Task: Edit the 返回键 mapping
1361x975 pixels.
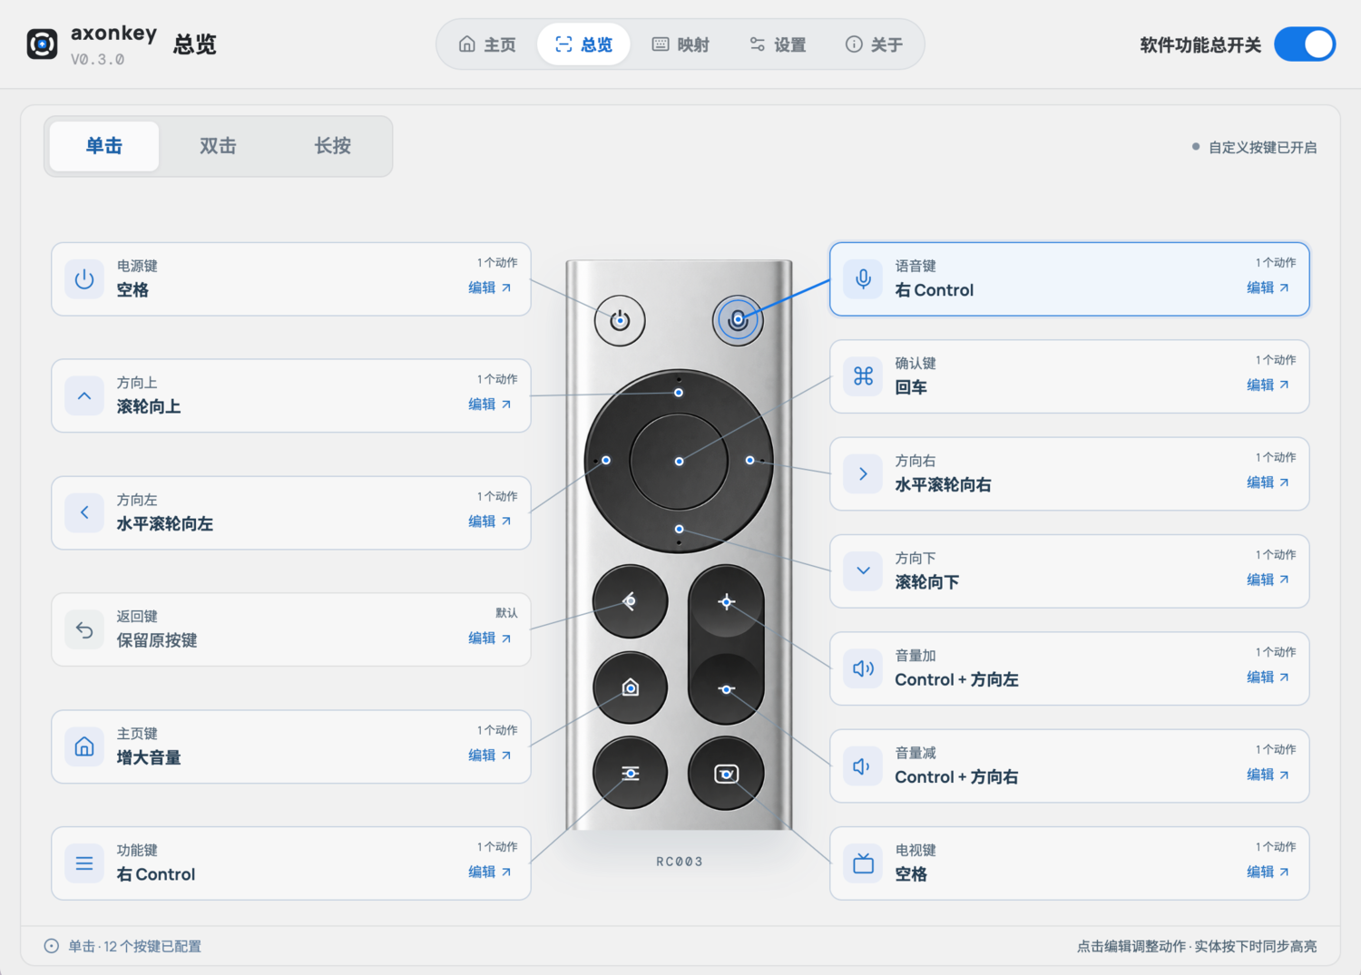Action: click(490, 639)
